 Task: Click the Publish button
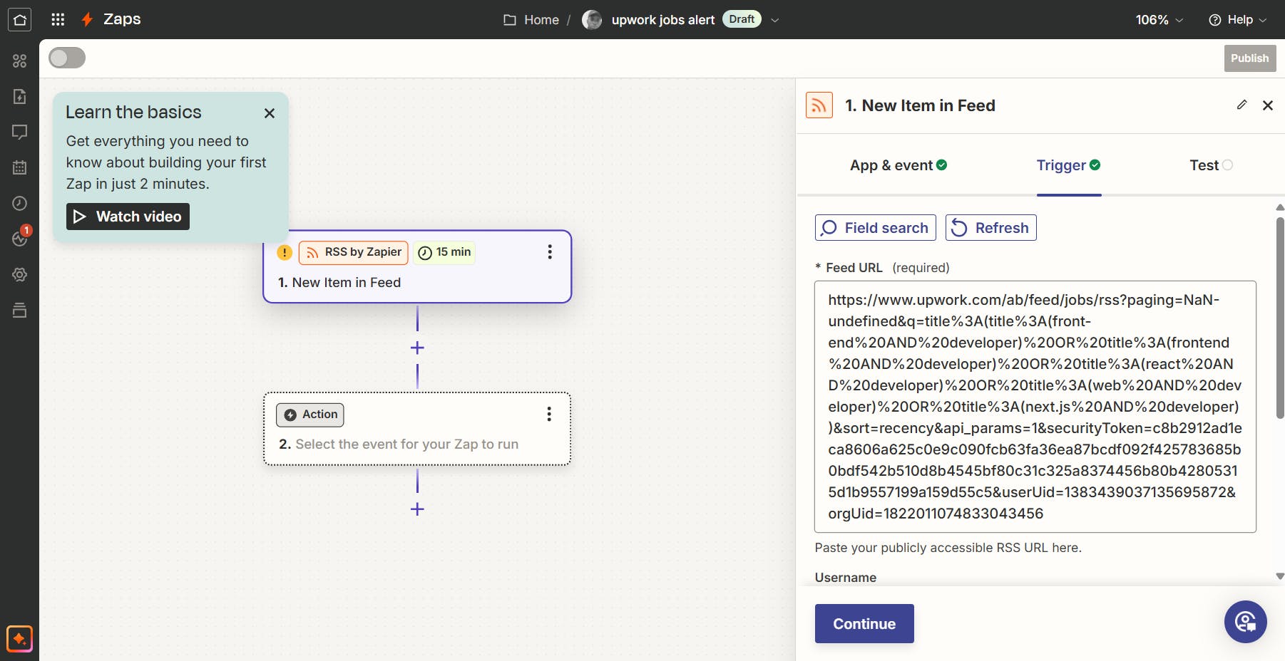[1250, 58]
